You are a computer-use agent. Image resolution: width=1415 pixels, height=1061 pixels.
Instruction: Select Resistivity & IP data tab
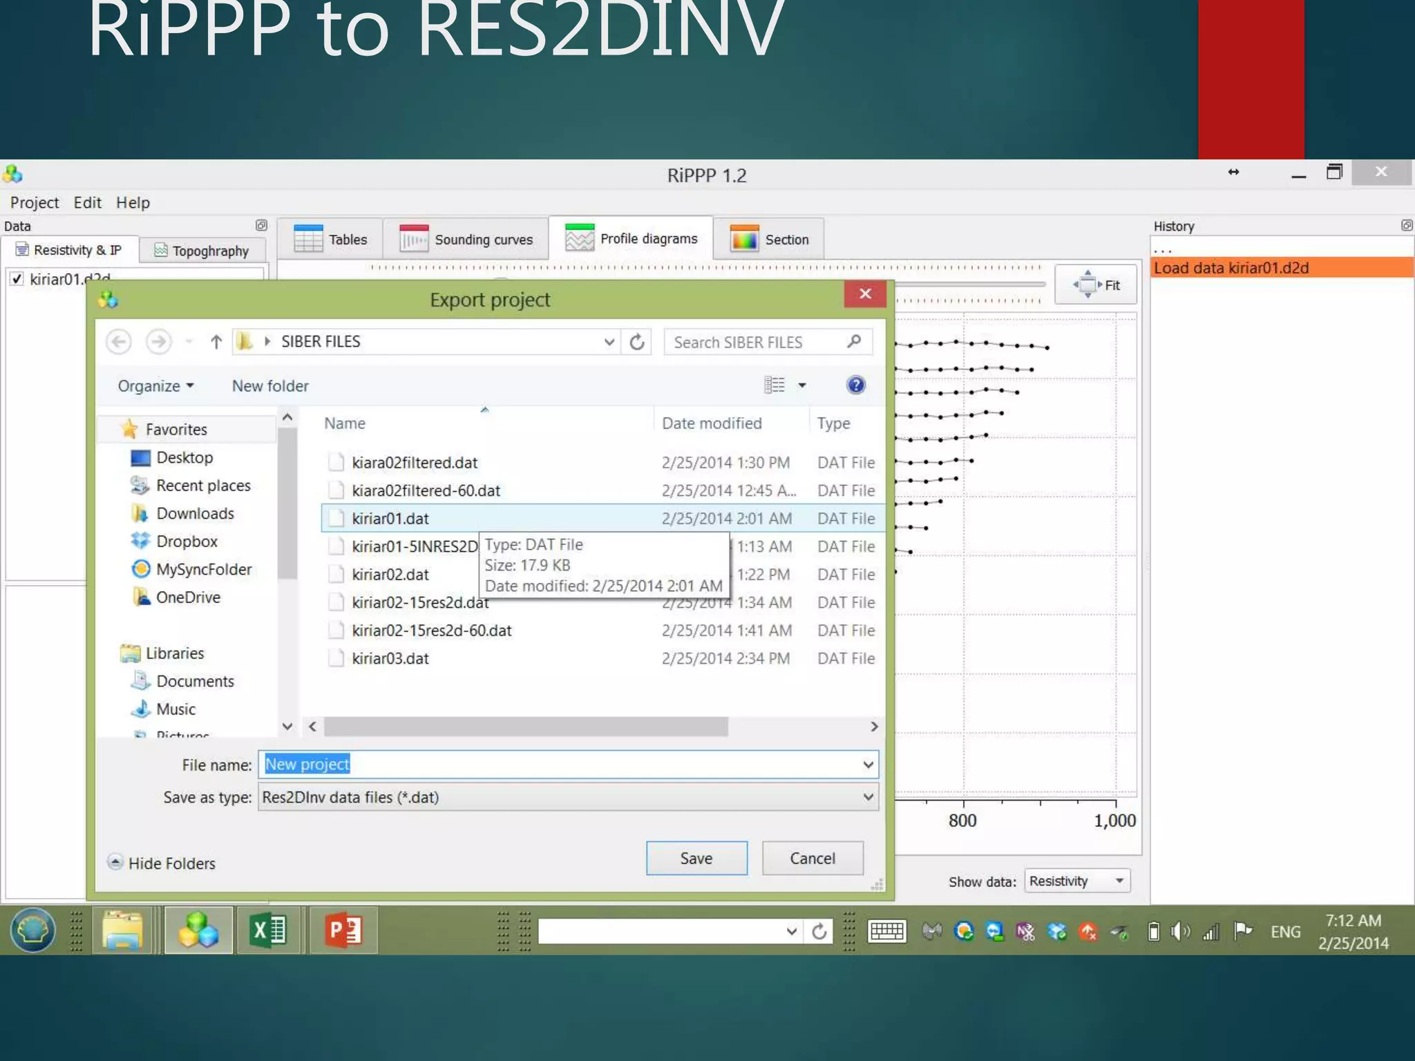[69, 249]
